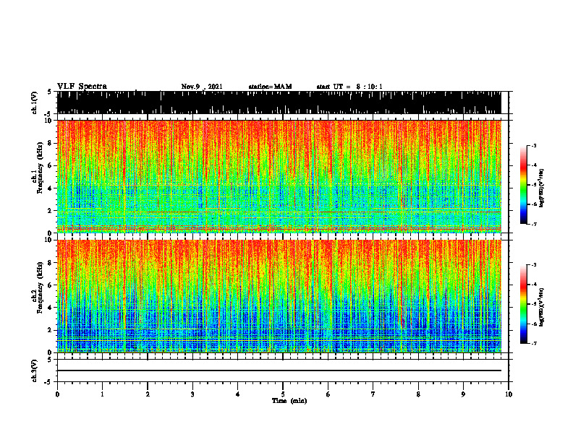Click the "VLF Spectra" plot title
Screen dimensions: 573x442
[x=82, y=87]
